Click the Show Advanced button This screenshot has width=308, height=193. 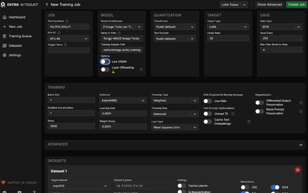click(269, 4)
